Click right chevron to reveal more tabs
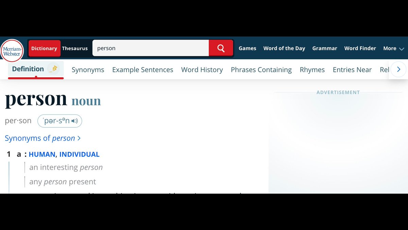The image size is (408, 230). (398, 69)
